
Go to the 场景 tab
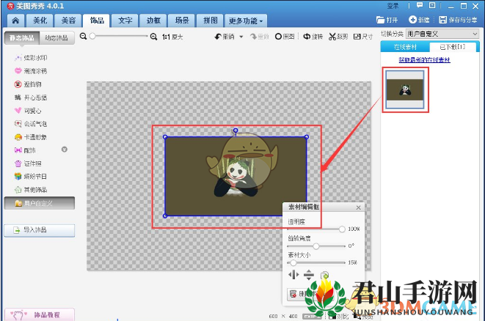click(x=182, y=21)
